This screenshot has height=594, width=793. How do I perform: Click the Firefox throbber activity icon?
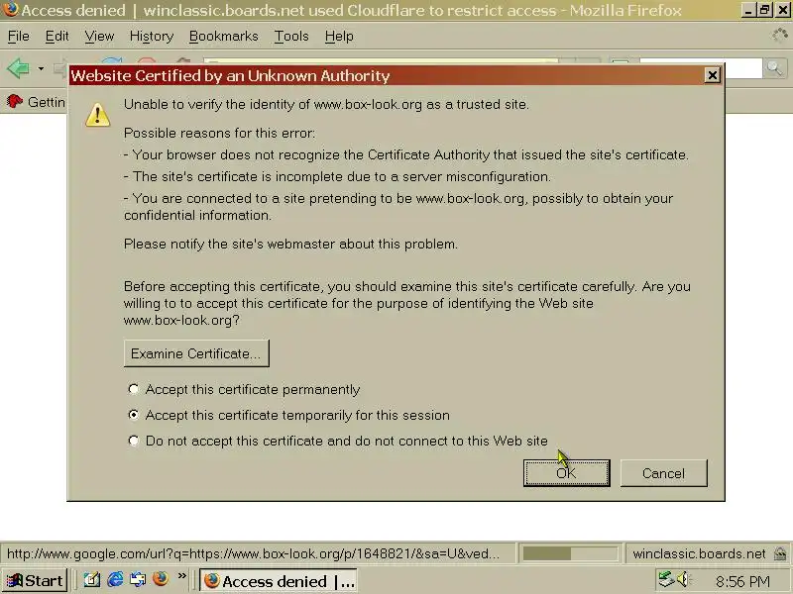point(779,36)
